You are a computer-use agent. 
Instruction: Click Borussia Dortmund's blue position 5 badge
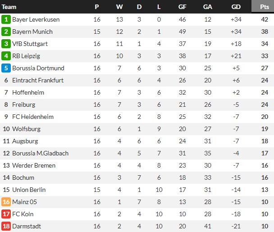coord(6,68)
